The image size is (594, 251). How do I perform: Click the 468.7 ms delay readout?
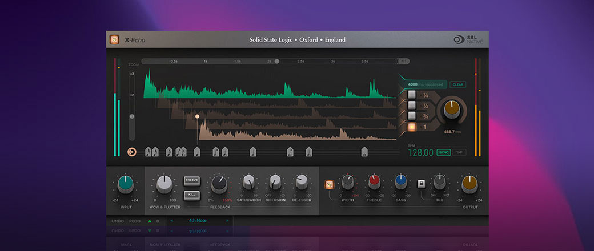[x=452, y=132]
